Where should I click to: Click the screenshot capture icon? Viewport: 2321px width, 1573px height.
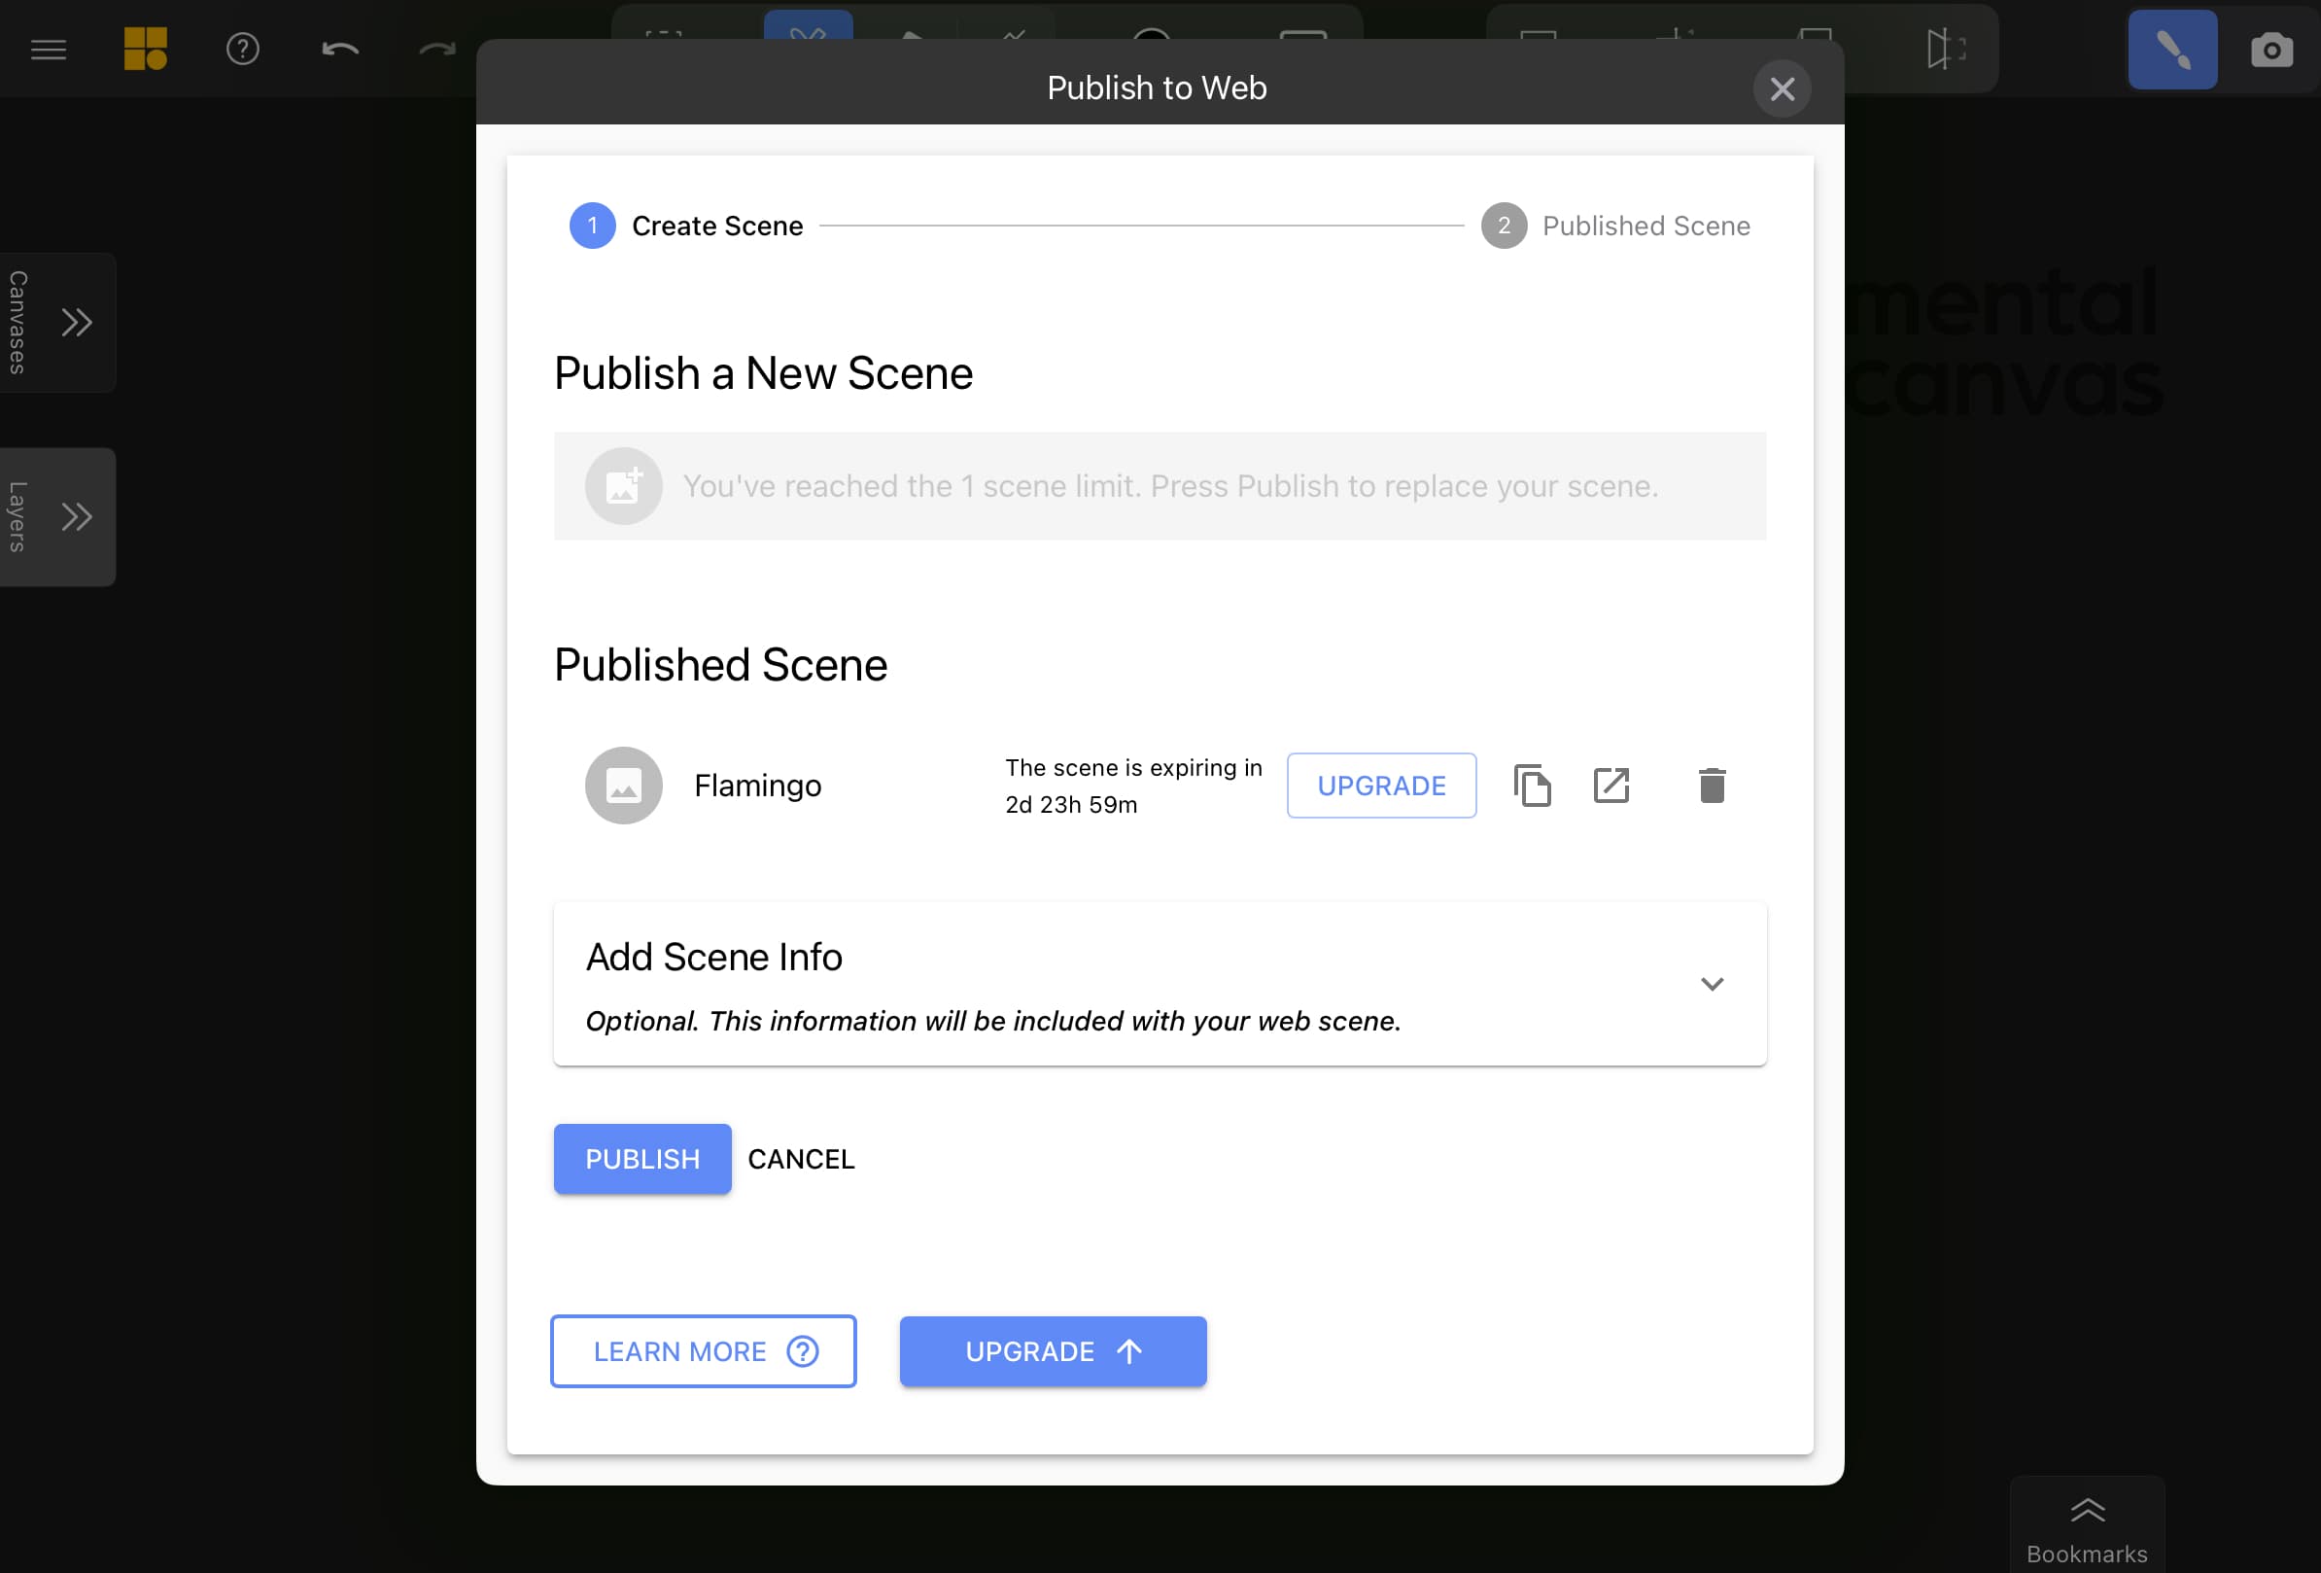(x=2270, y=48)
